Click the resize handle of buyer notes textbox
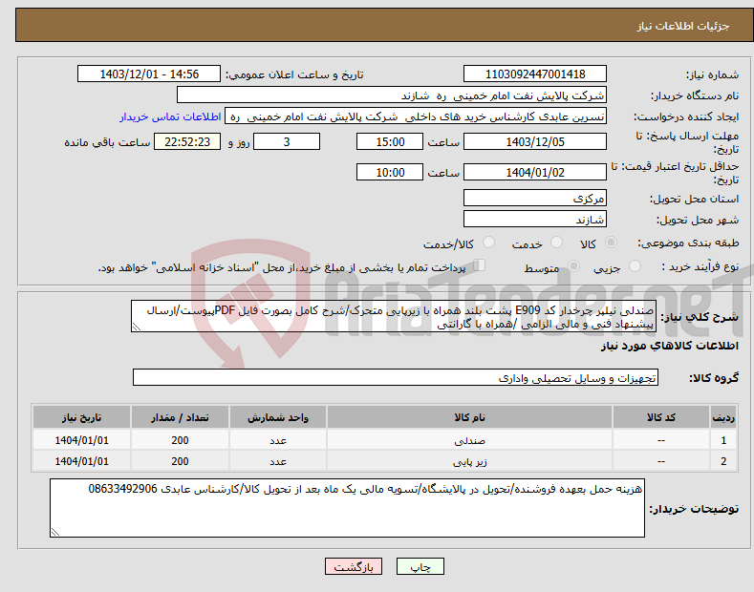Image resolution: width=754 pixels, height=592 pixels. pos(55,532)
